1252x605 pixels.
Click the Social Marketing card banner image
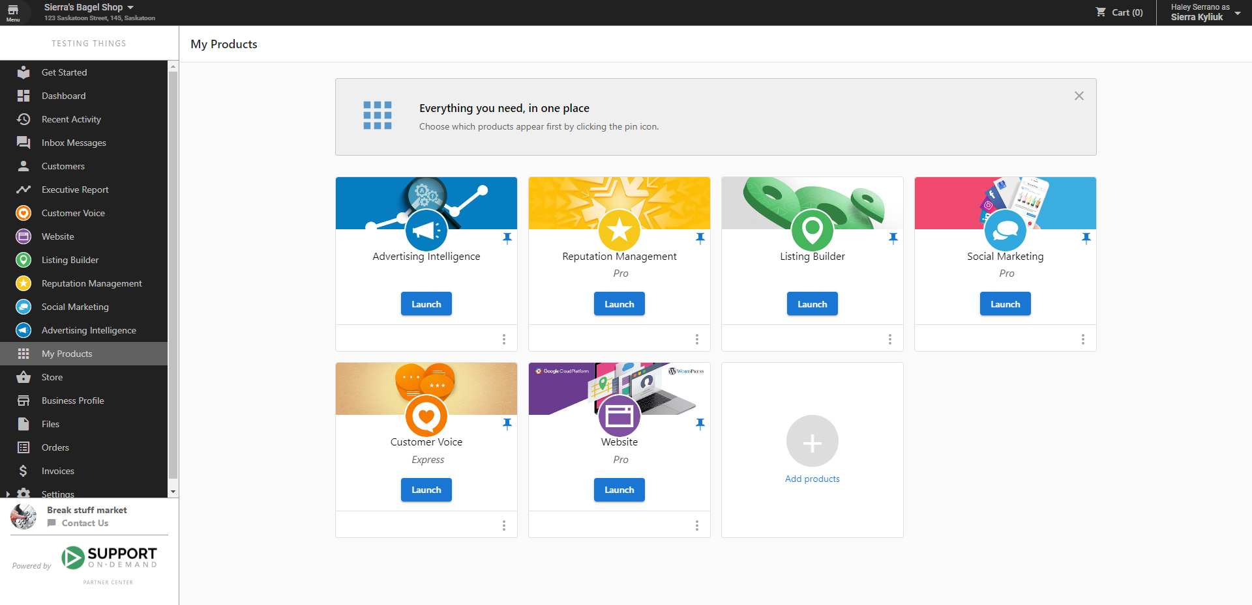pyautogui.click(x=1006, y=203)
